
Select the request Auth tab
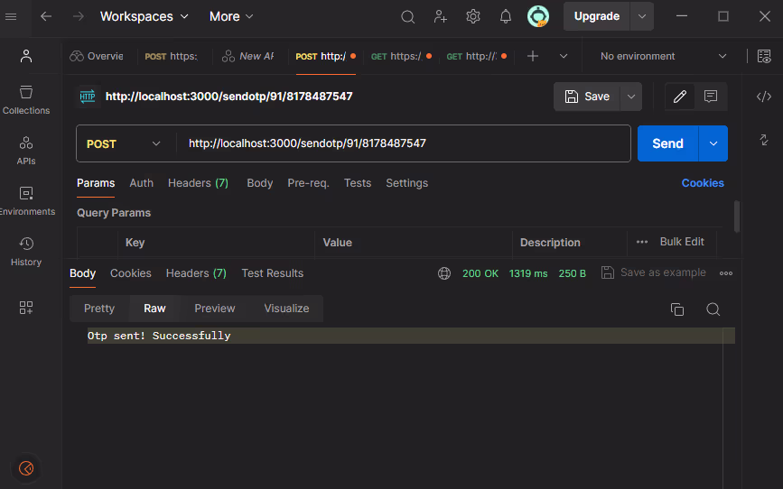(141, 183)
